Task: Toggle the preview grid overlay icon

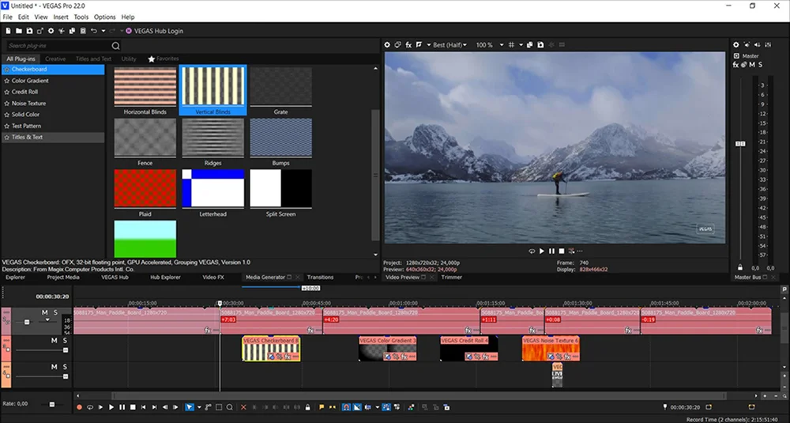Action: [511, 45]
